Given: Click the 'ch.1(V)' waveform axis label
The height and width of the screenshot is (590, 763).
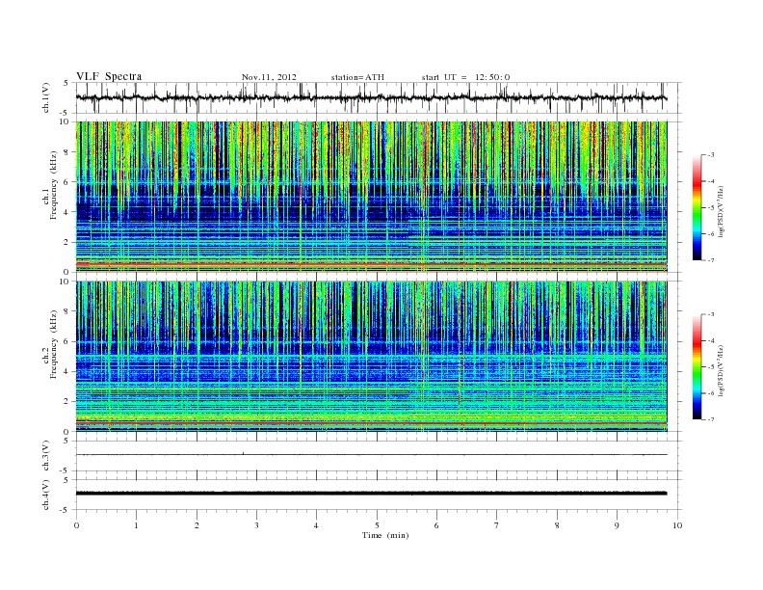Looking at the screenshot, I should (46, 97).
